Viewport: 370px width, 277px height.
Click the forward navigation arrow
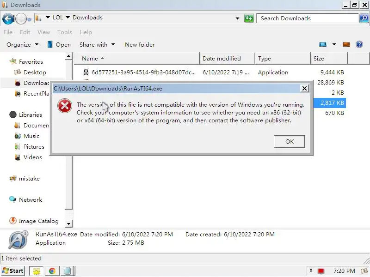point(21,18)
